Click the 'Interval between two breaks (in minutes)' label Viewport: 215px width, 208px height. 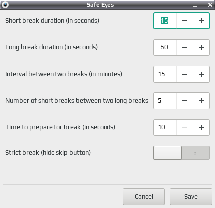pos(64,74)
